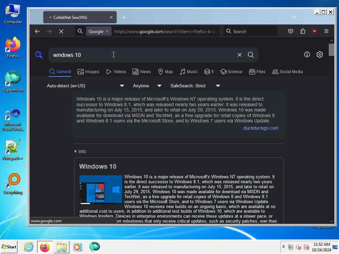Follow the duckduckgo.com source link
Screen dimensions: 339x254
[x=261, y=128]
